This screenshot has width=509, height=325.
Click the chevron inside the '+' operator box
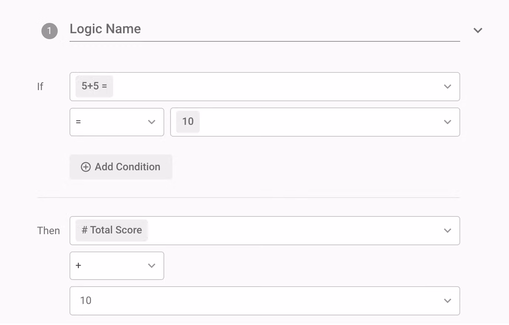point(152,266)
